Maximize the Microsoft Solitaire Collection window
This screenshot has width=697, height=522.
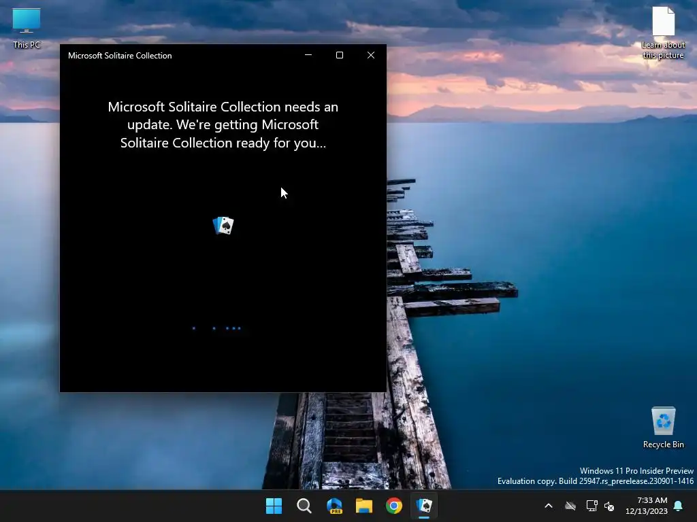tap(340, 55)
